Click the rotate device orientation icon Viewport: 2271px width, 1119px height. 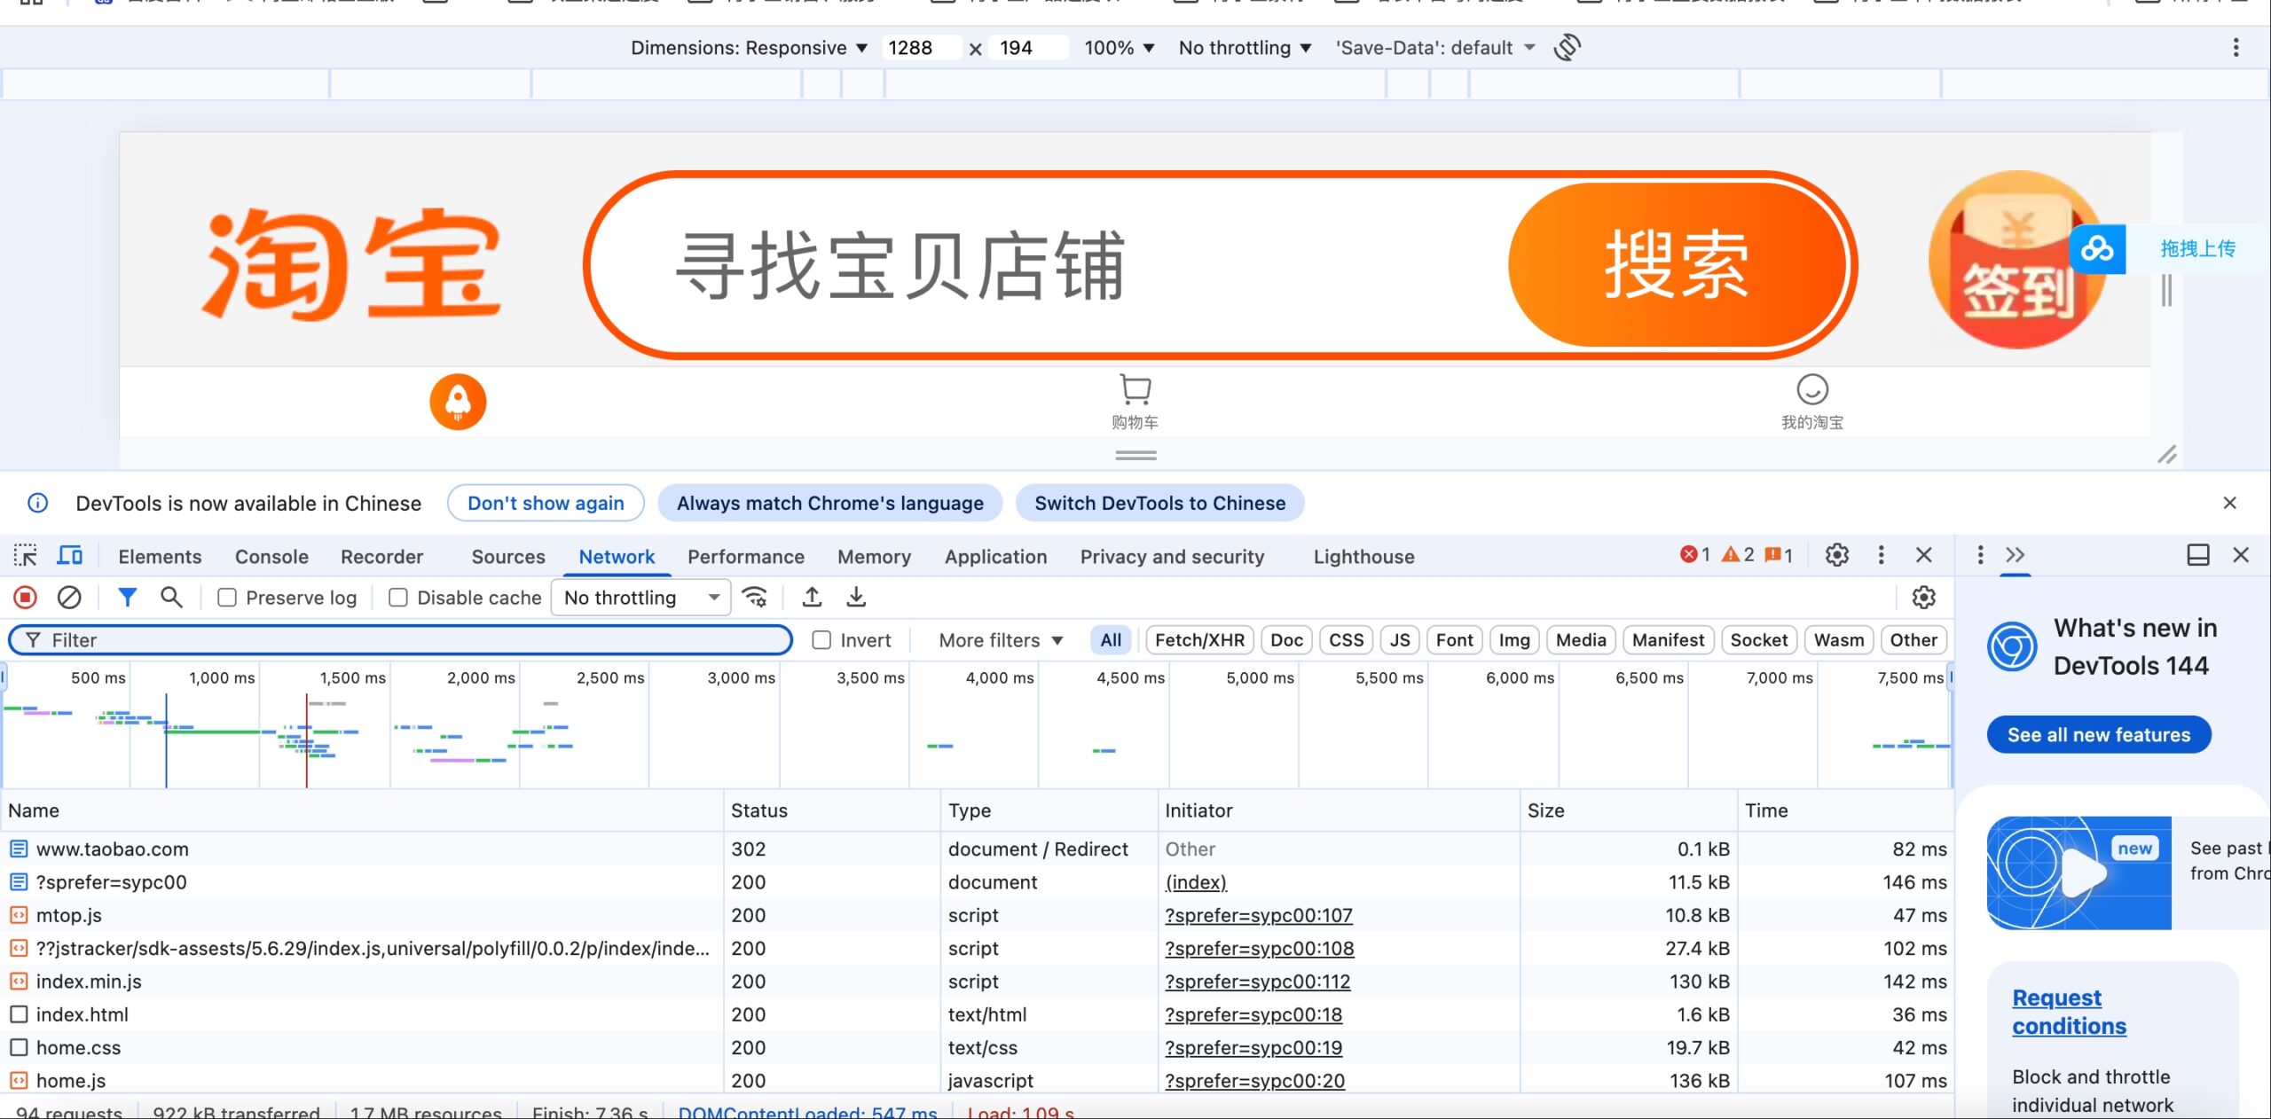pos(1568,47)
